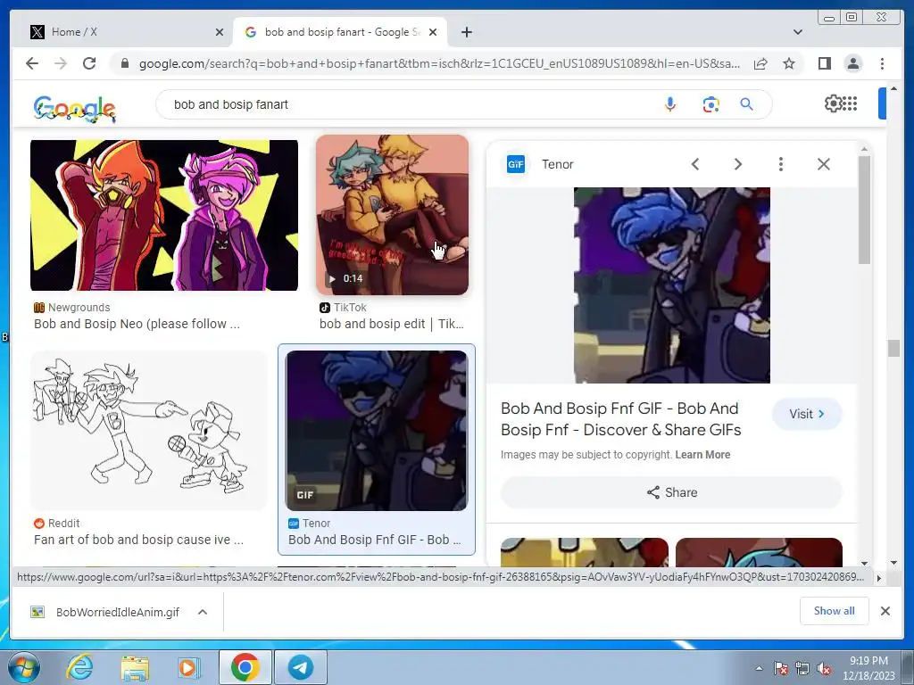
Task: Open preview panel more options menu
Action: click(780, 164)
